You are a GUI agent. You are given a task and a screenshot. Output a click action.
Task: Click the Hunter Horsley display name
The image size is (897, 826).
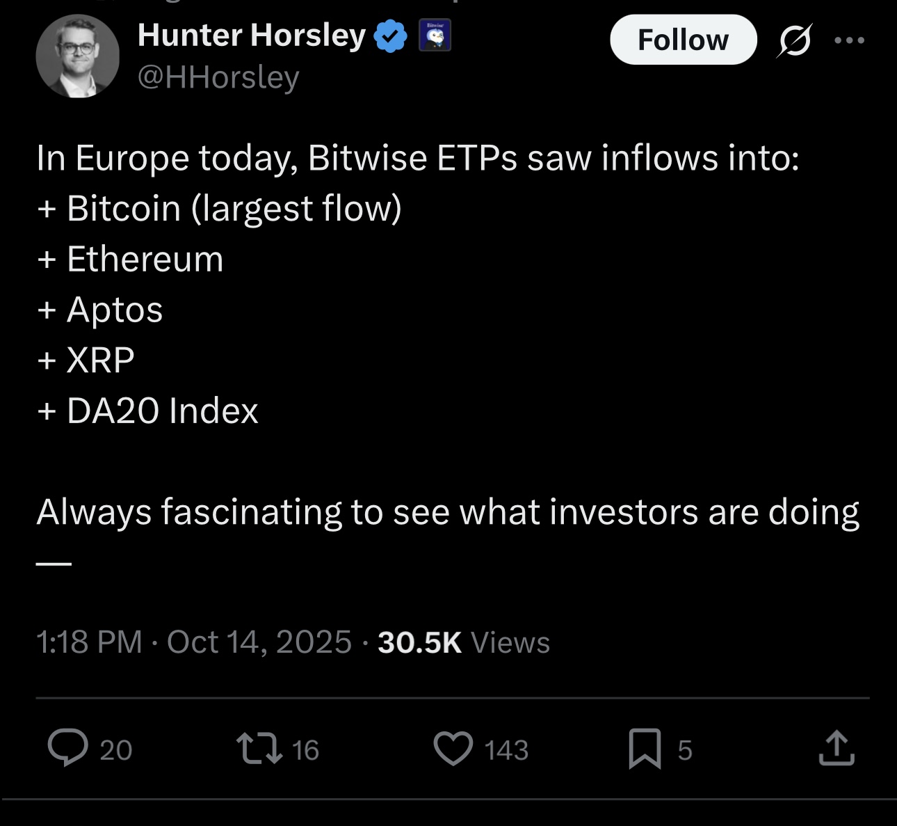tap(252, 35)
